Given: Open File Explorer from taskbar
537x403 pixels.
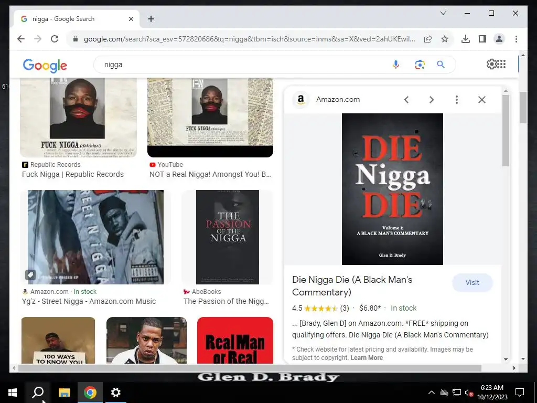Looking at the screenshot, I should point(64,393).
